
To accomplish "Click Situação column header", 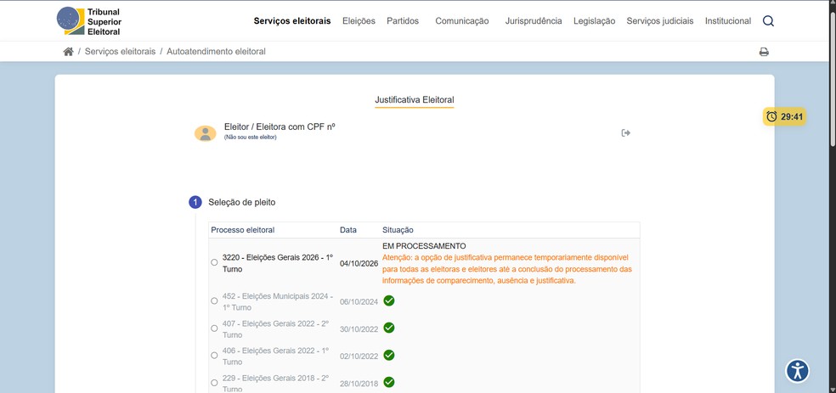I will point(398,230).
